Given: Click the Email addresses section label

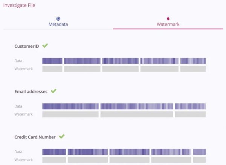Looking at the screenshot, I should 31,91.
